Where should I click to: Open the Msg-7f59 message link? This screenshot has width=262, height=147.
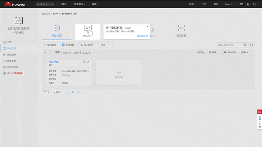point(53,62)
